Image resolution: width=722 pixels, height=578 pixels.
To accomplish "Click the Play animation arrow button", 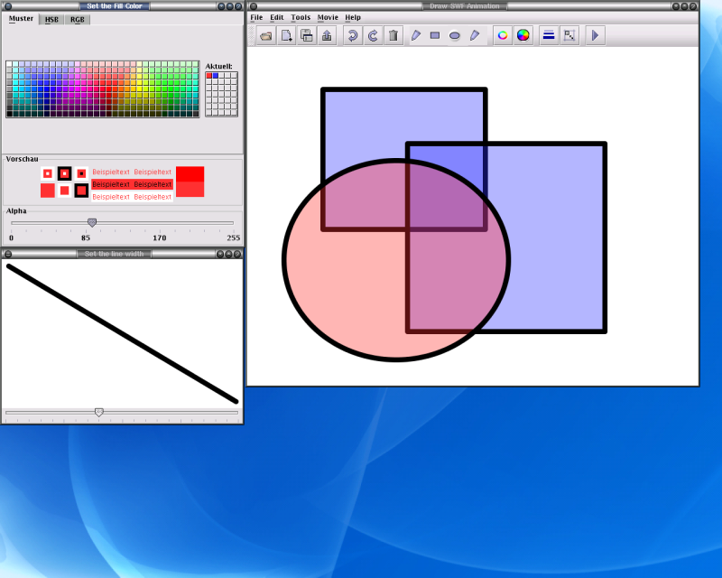I will [x=595, y=36].
